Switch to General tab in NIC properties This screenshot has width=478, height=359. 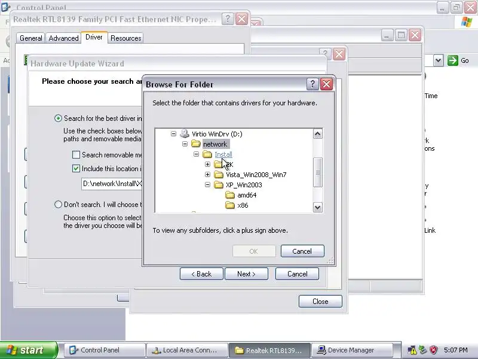coord(31,38)
